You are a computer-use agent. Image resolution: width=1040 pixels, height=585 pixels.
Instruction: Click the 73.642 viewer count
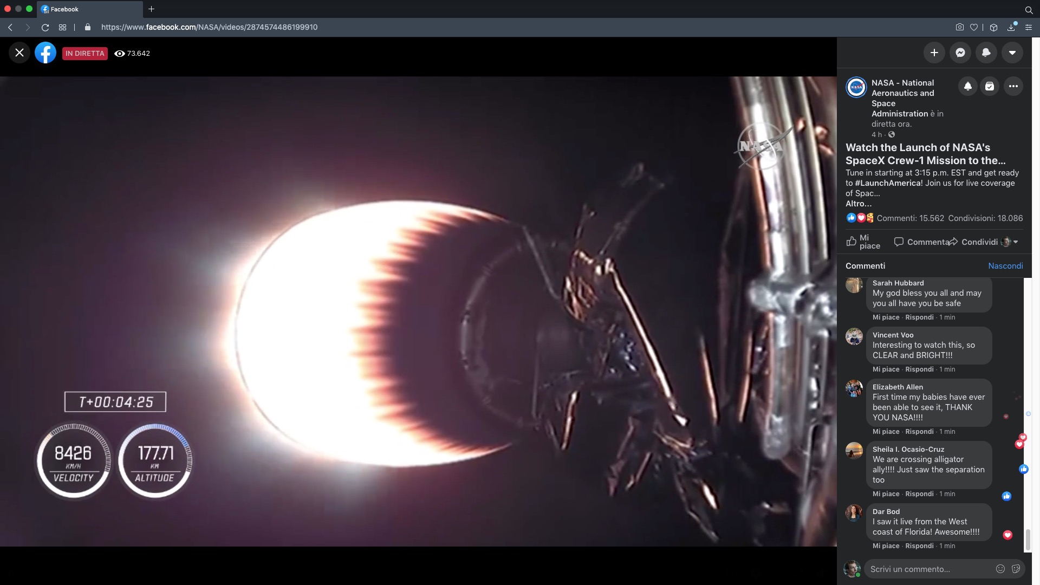(132, 53)
